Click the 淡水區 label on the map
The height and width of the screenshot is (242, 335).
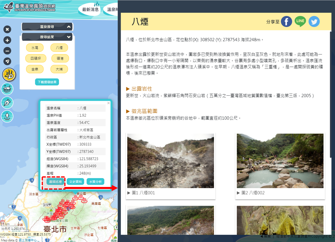point(33,194)
